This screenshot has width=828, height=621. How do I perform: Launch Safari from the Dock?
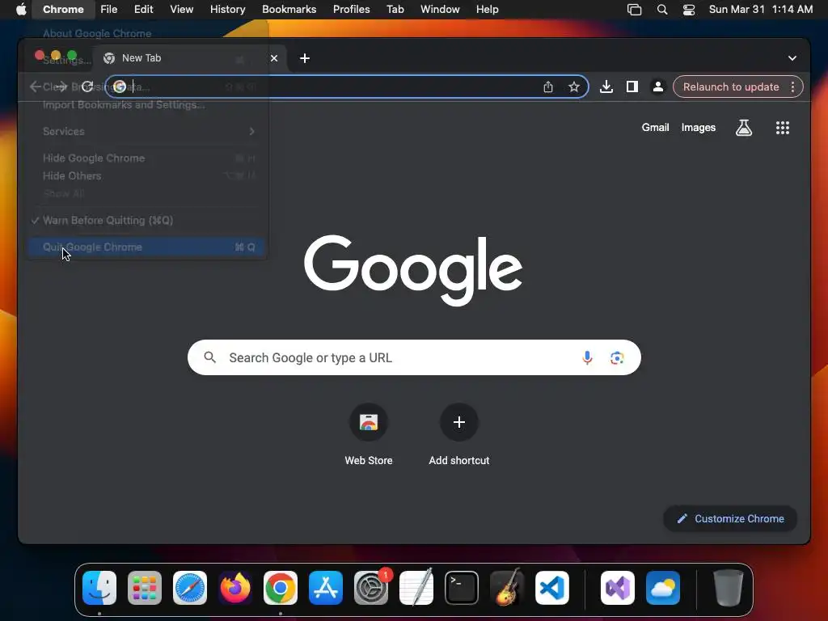click(190, 588)
